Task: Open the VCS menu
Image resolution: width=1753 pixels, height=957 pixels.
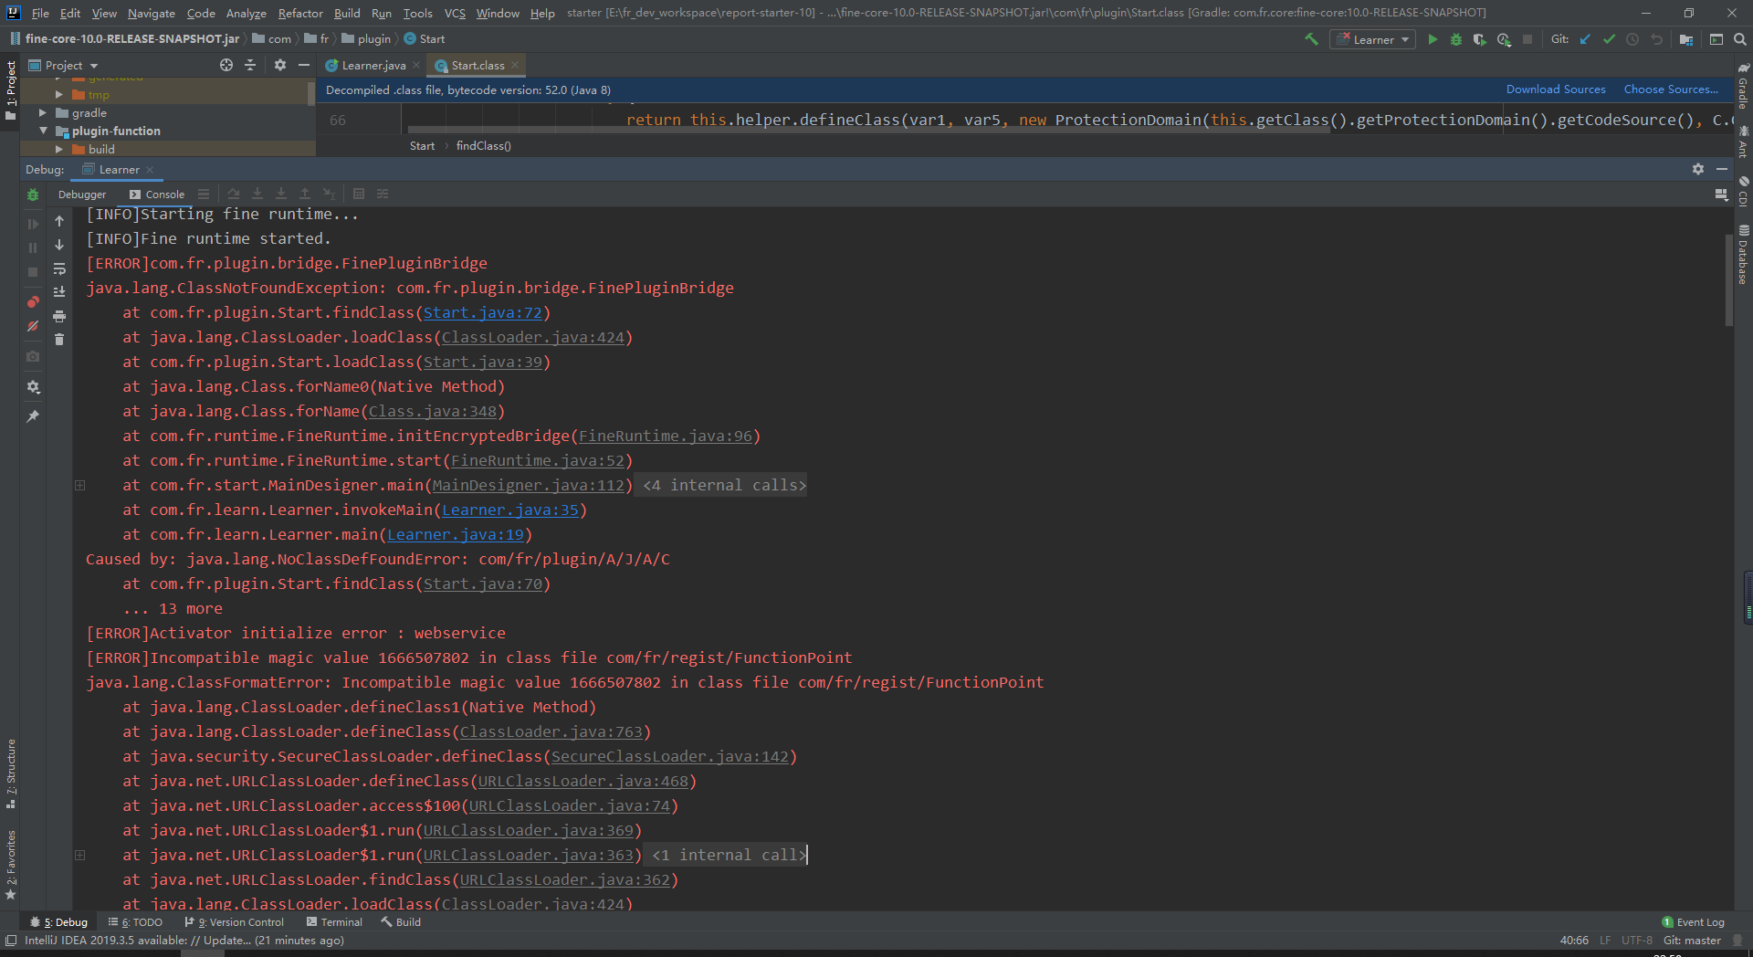Action: point(455,13)
